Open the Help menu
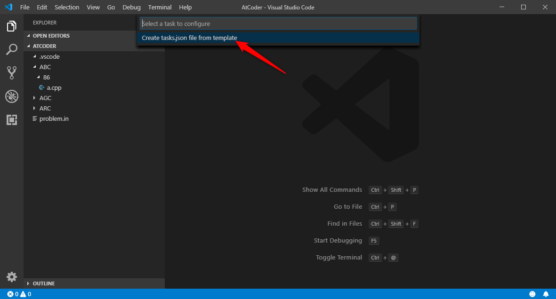This screenshot has height=299, width=556. point(185,7)
